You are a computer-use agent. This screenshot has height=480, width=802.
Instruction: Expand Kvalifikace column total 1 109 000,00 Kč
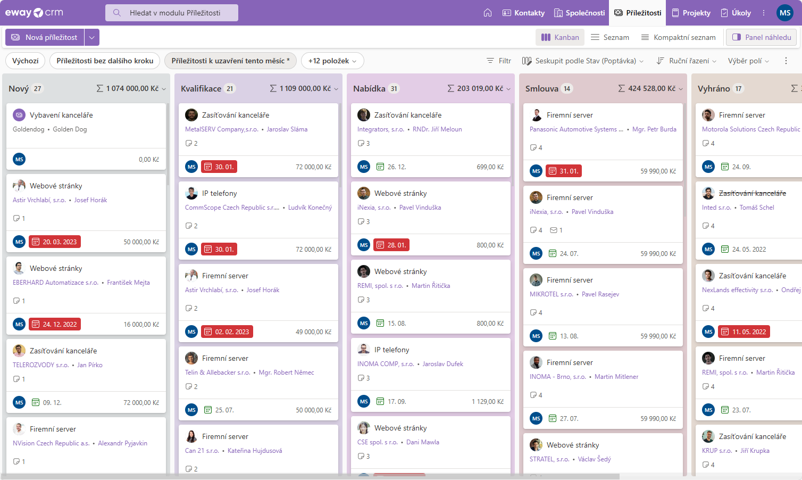point(304,88)
